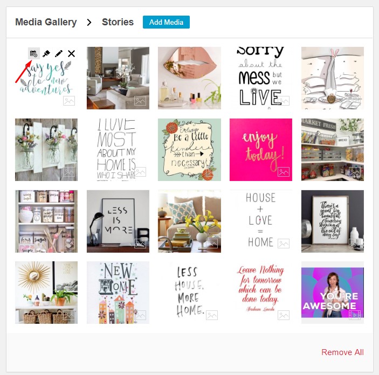Select the Market Fresh pantry thumbnail
The width and height of the screenshot is (379, 375).
pos(333,150)
